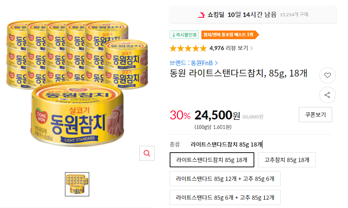Click the 쇼킹딜 countdown timer banner
The height and width of the screenshot is (208, 348).
pos(253,15)
